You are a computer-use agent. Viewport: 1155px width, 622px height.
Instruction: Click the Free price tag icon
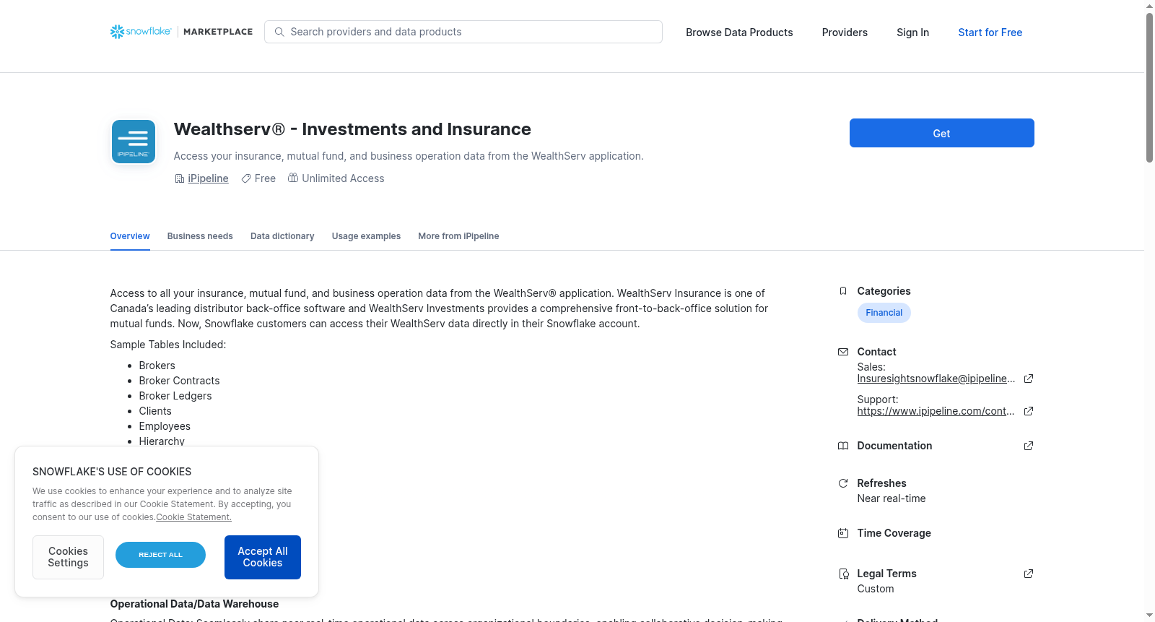246,178
